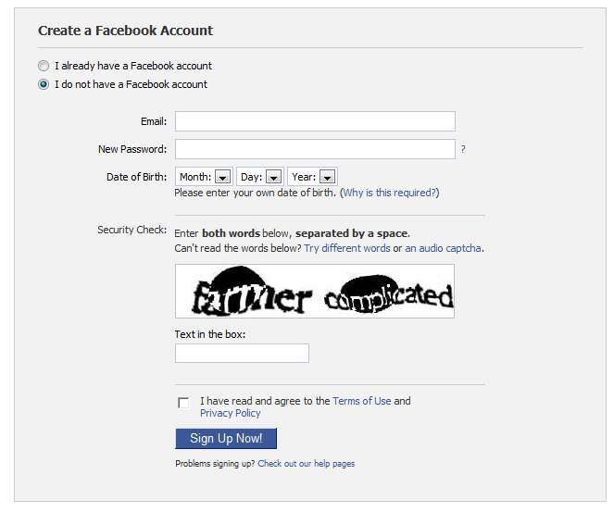Click the Sign Up Now! button
The image size is (614, 512).
(226, 439)
